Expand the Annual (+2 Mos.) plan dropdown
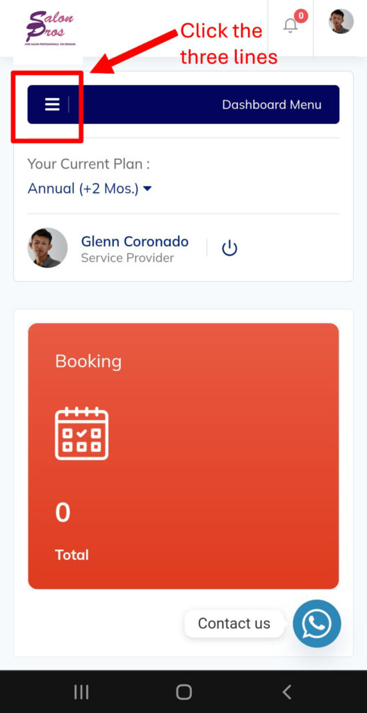 tap(90, 188)
